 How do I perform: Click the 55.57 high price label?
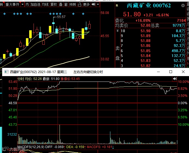(61, 17)
